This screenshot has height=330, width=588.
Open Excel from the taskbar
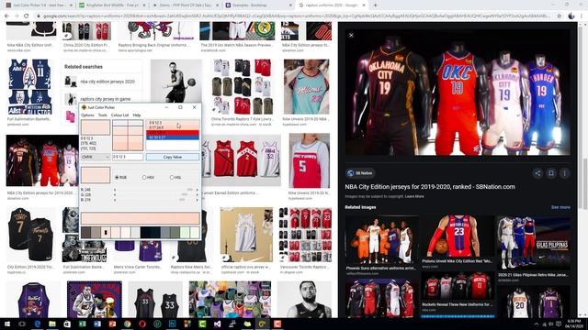[82, 324]
